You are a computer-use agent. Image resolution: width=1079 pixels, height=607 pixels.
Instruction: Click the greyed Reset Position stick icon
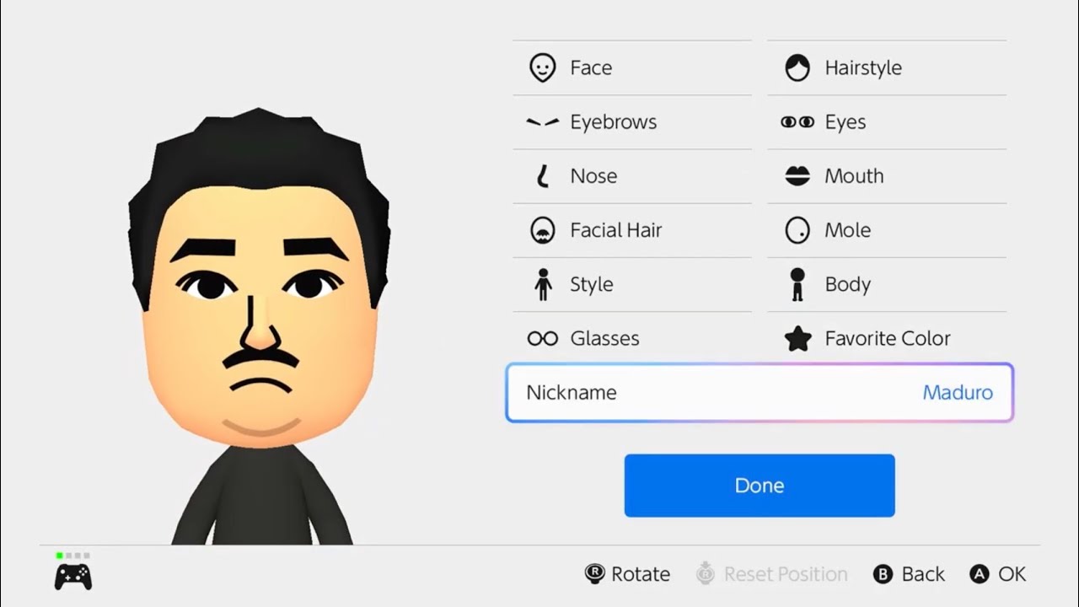click(x=706, y=574)
